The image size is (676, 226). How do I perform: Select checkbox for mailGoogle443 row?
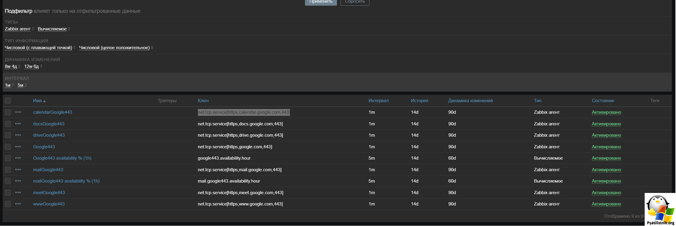click(8, 170)
